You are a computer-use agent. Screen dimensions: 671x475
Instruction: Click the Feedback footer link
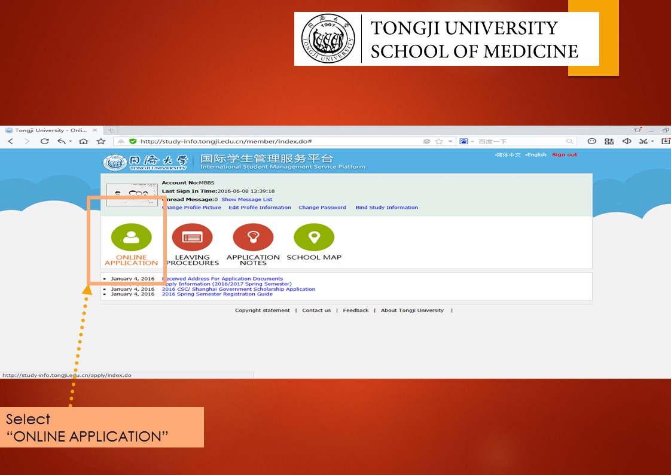click(x=356, y=310)
